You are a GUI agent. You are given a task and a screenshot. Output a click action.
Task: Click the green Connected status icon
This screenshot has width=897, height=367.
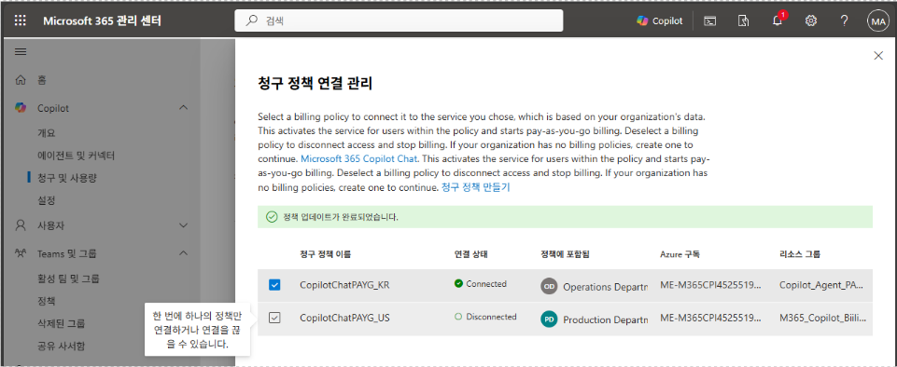[x=458, y=283]
